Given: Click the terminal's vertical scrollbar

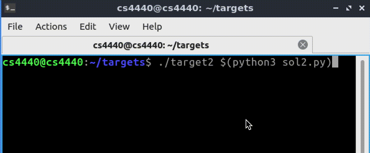Looking at the screenshot, I should pos(362,105).
